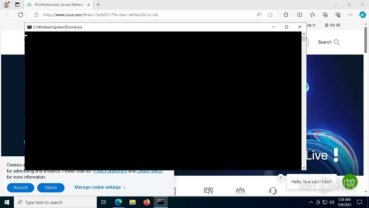Open the green Cisco chat assistant button
Viewport: 369px width, 208px height.
pos(350,181)
